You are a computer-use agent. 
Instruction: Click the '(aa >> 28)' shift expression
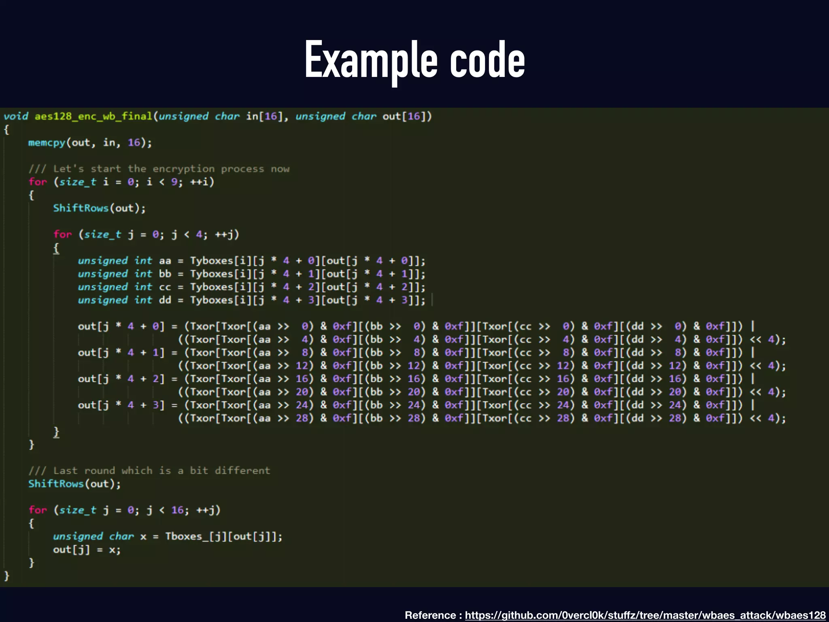click(x=283, y=418)
